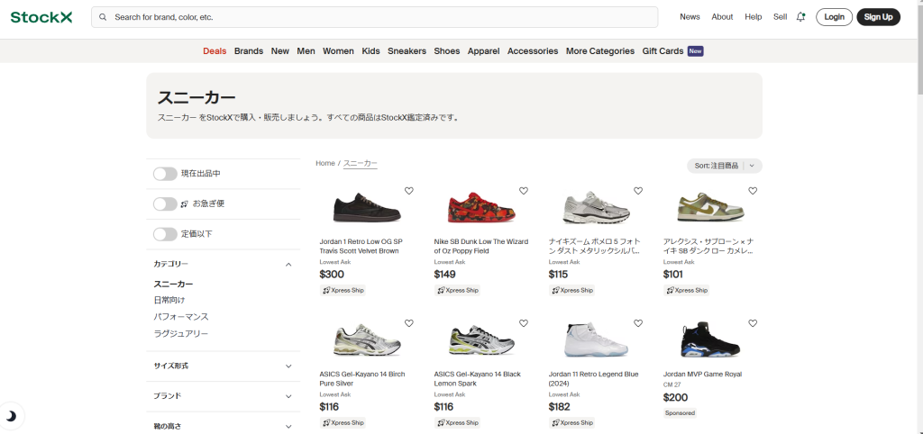Open the Apparel menu
Screen dimensions: 923x434
pyautogui.click(x=484, y=51)
